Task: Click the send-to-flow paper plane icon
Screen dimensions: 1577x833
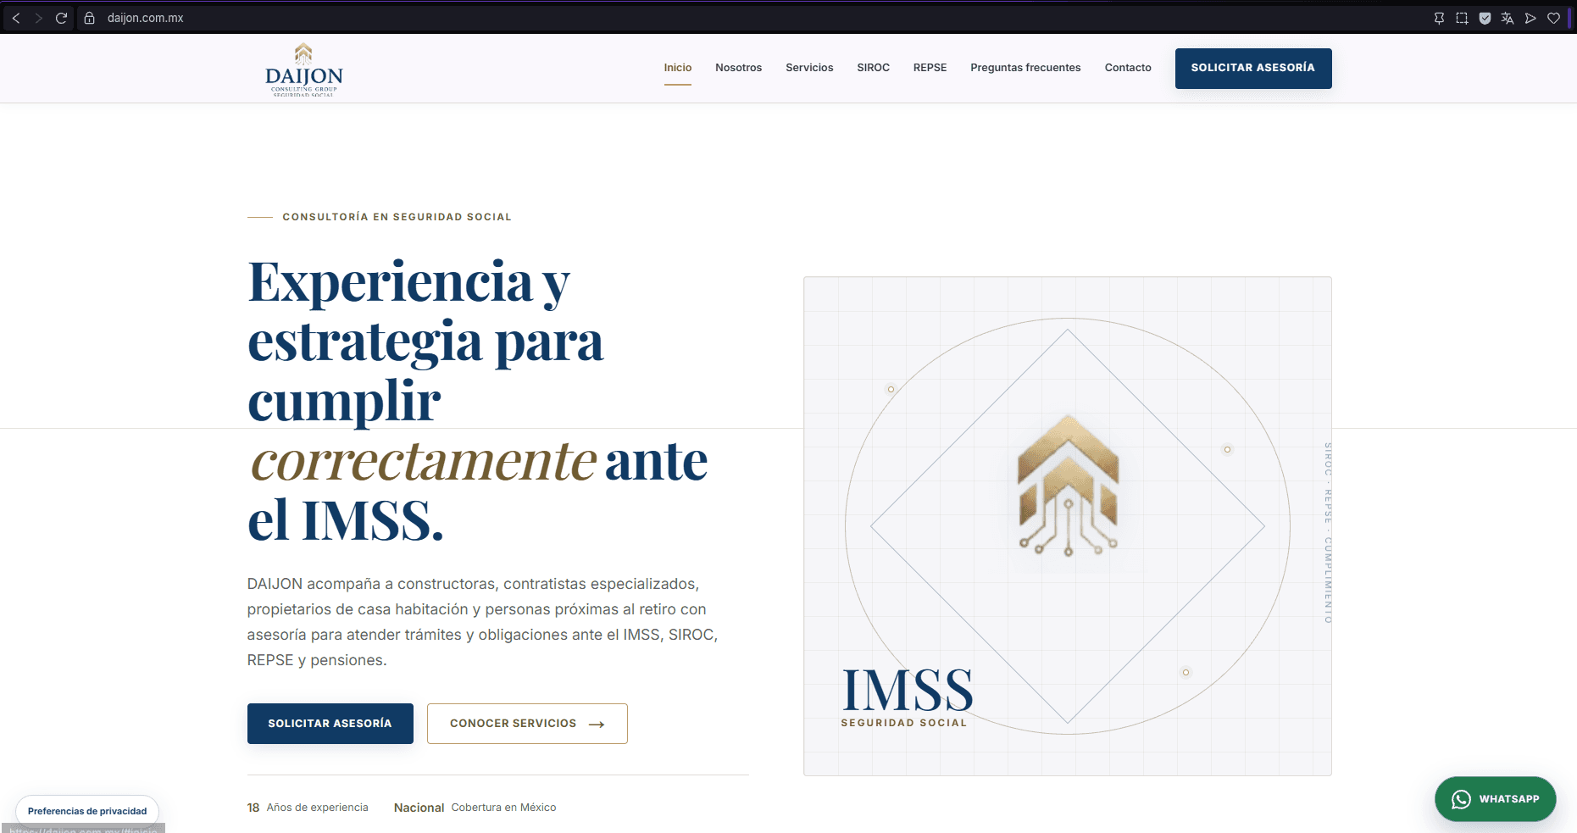Action: (1530, 18)
